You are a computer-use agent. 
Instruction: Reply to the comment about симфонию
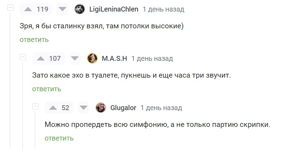(x=59, y=138)
